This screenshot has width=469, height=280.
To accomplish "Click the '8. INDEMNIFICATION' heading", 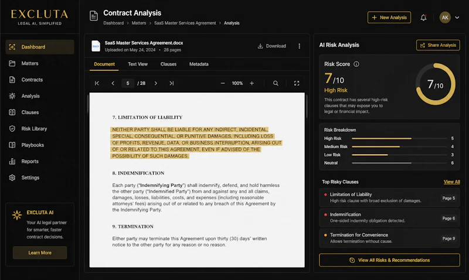I will coord(138,173).
